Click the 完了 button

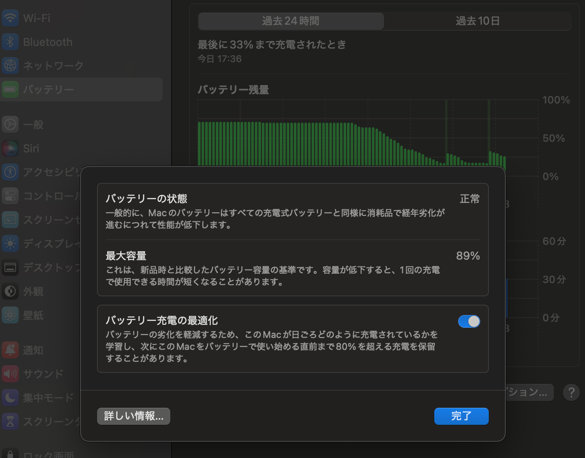(462, 416)
